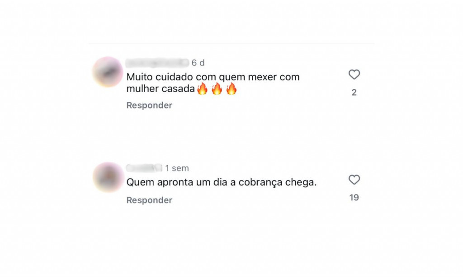Open the blurred username beside '6 d'
Image resolution: width=463 pixels, height=277 pixels.
pos(157,63)
